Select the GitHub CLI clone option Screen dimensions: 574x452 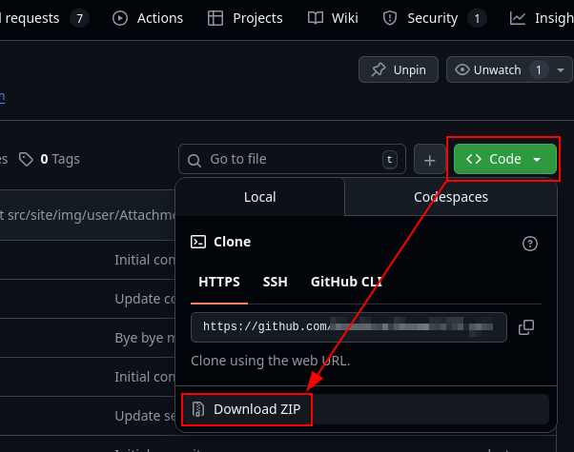pos(347,282)
